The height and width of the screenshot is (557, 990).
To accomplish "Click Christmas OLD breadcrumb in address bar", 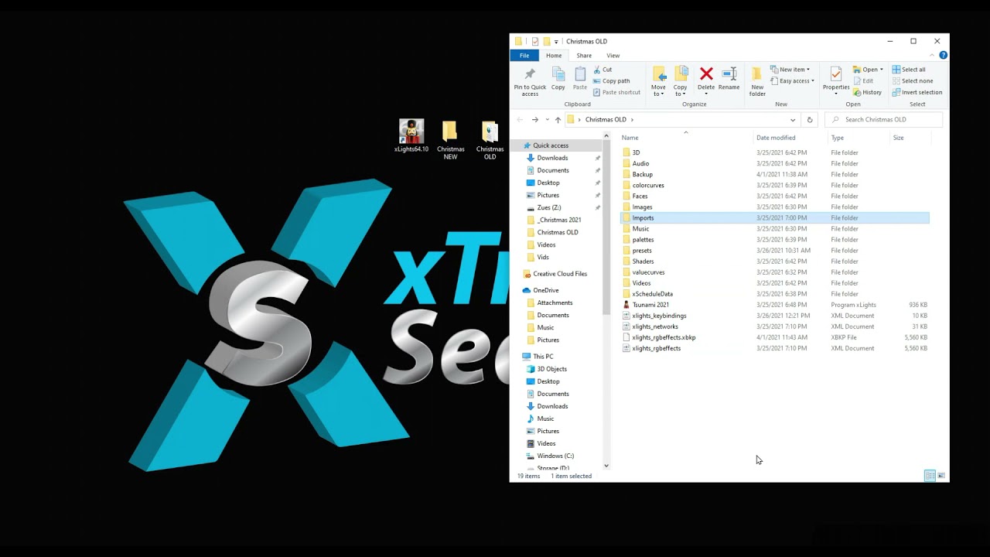I will (606, 120).
